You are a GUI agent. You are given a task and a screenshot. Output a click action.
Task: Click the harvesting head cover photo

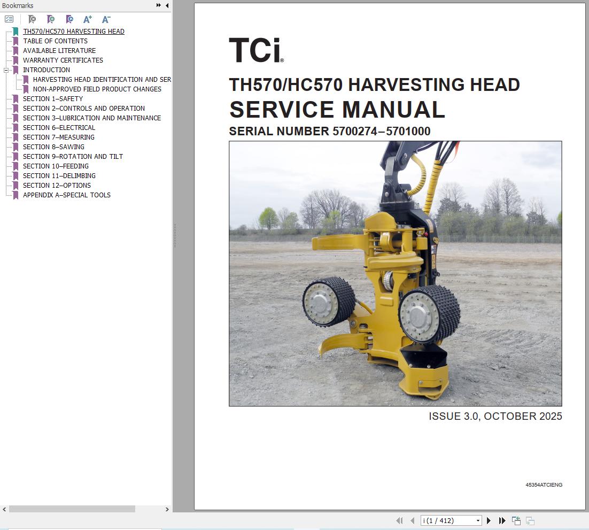pyautogui.click(x=395, y=273)
